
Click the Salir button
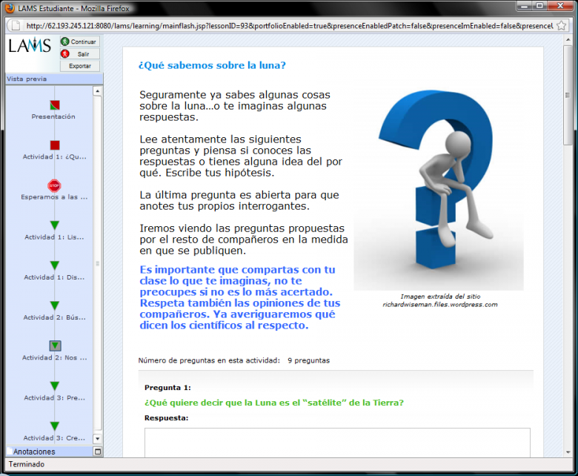click(x=79, y=54)
